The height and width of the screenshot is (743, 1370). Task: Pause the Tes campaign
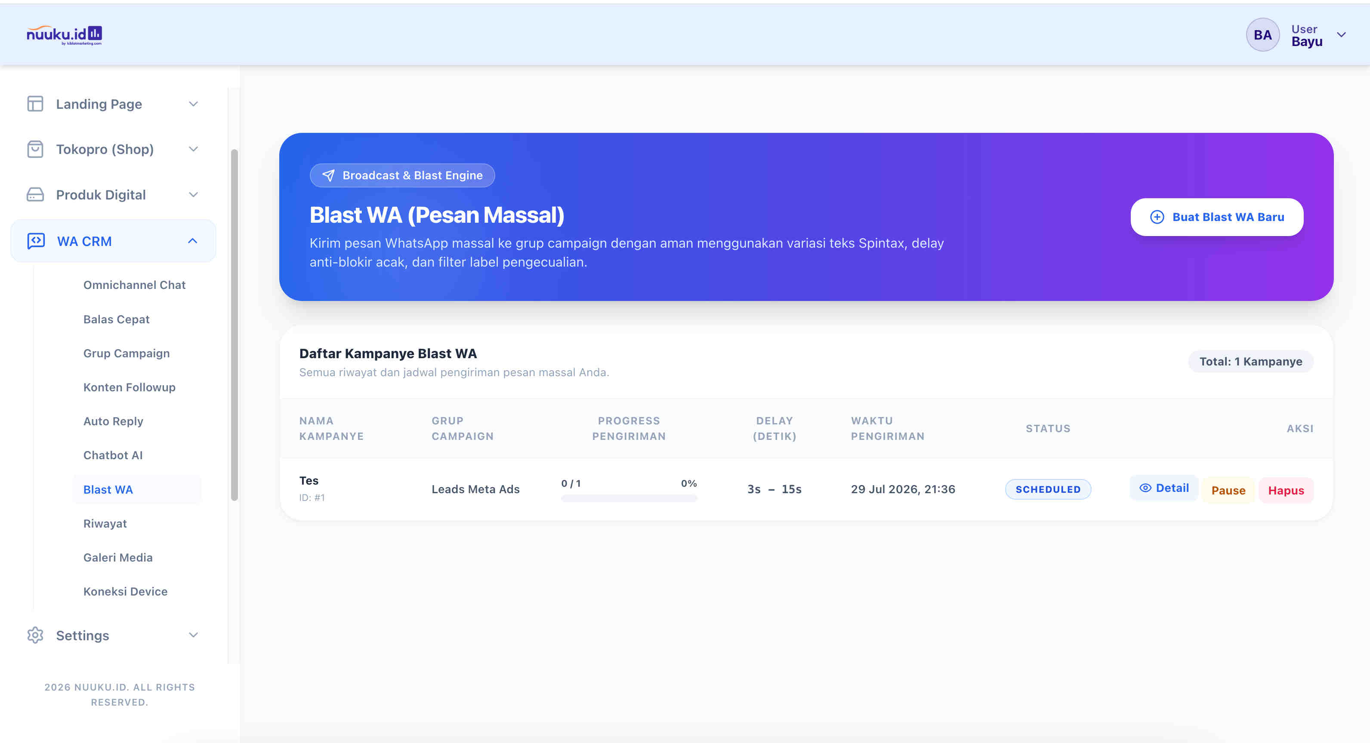coord(1228,490)
